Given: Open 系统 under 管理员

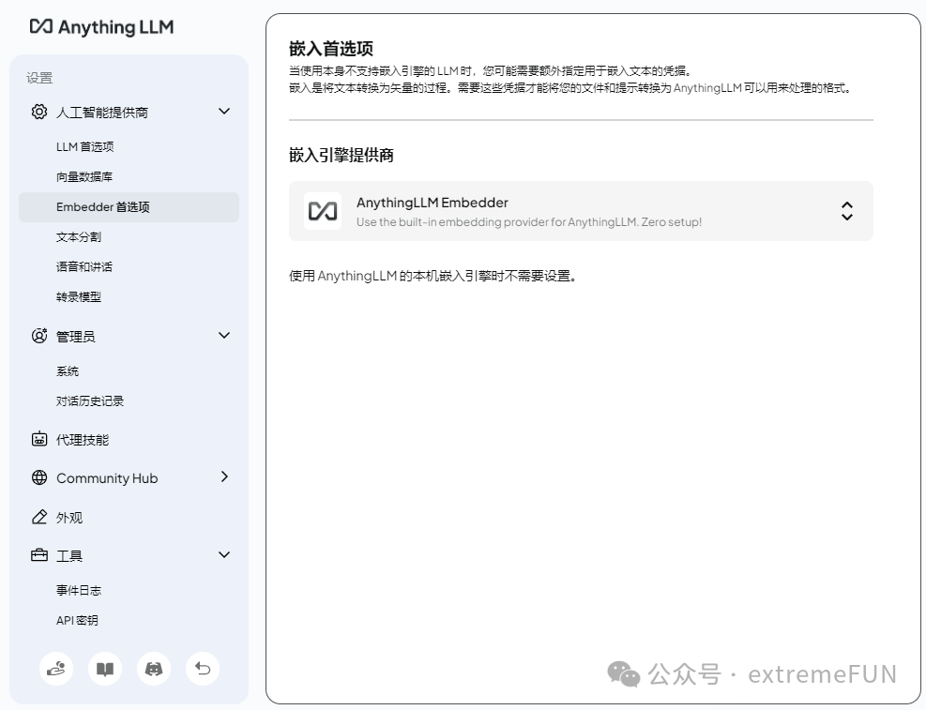Looking at the screenshot, I should tap(68, 371).
